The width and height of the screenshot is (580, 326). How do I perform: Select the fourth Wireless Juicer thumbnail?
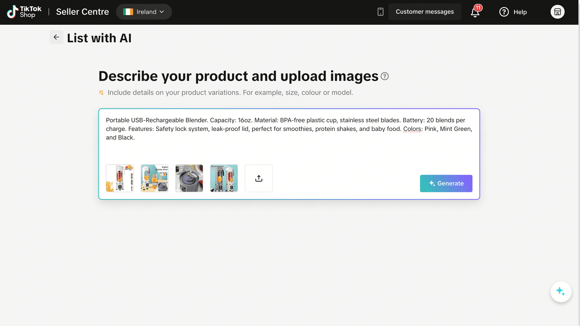click(x=224, y=178)
